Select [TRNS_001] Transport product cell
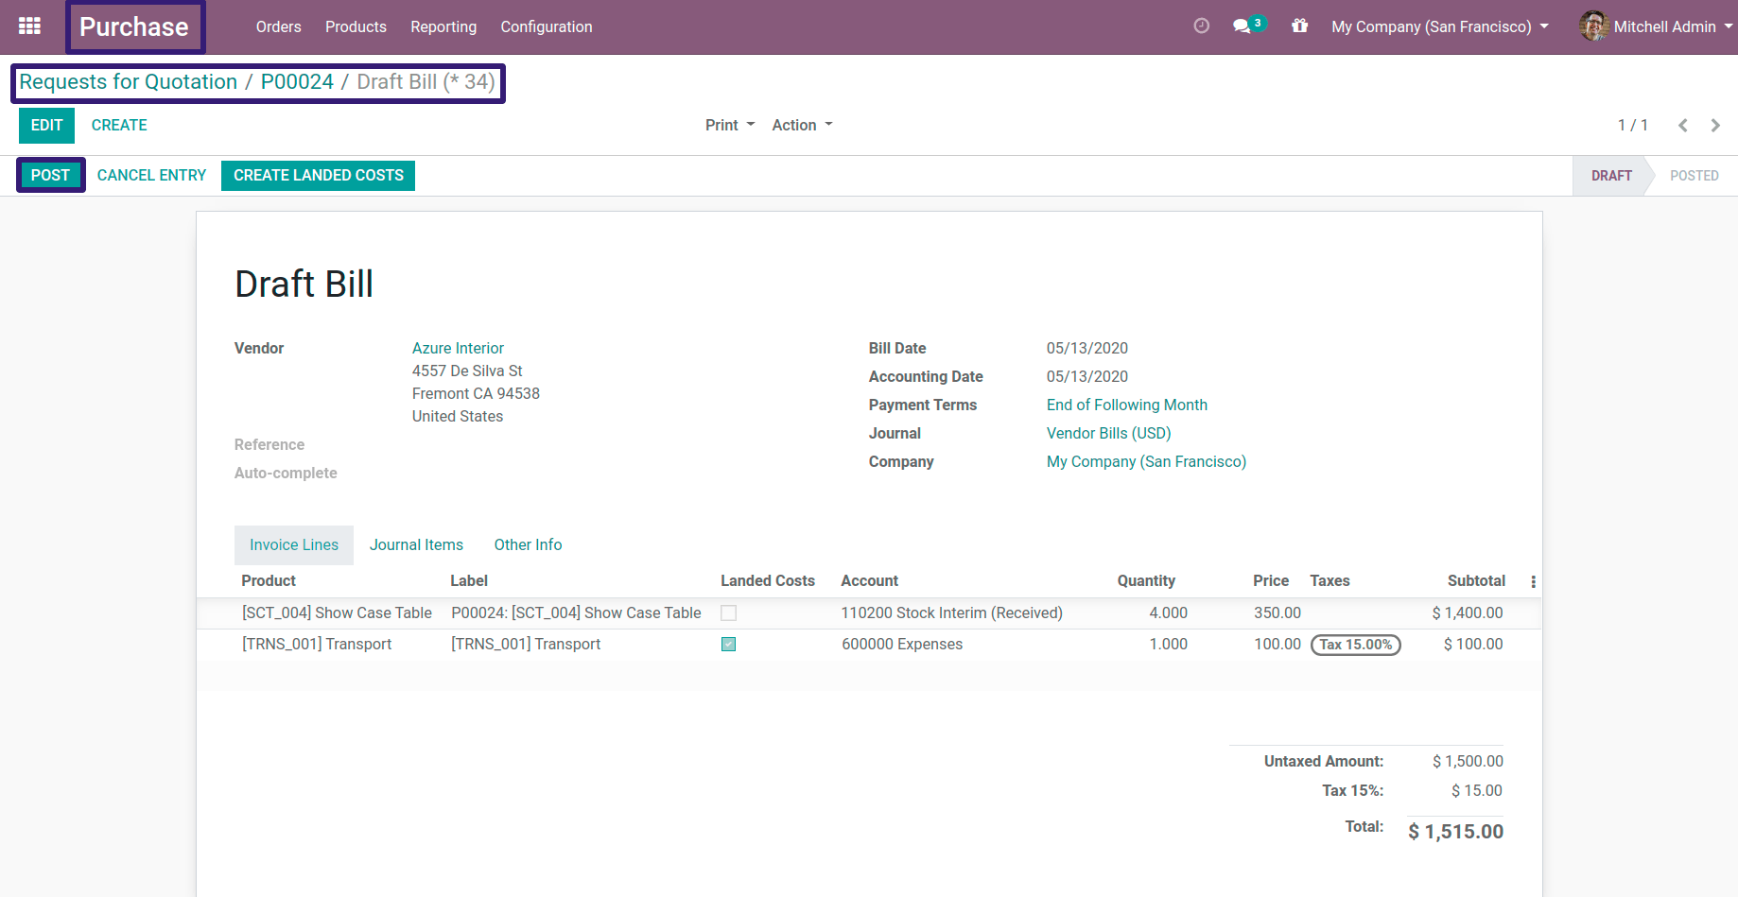The height and width of the screenshot is (897, 1738). tap(317, 645)
